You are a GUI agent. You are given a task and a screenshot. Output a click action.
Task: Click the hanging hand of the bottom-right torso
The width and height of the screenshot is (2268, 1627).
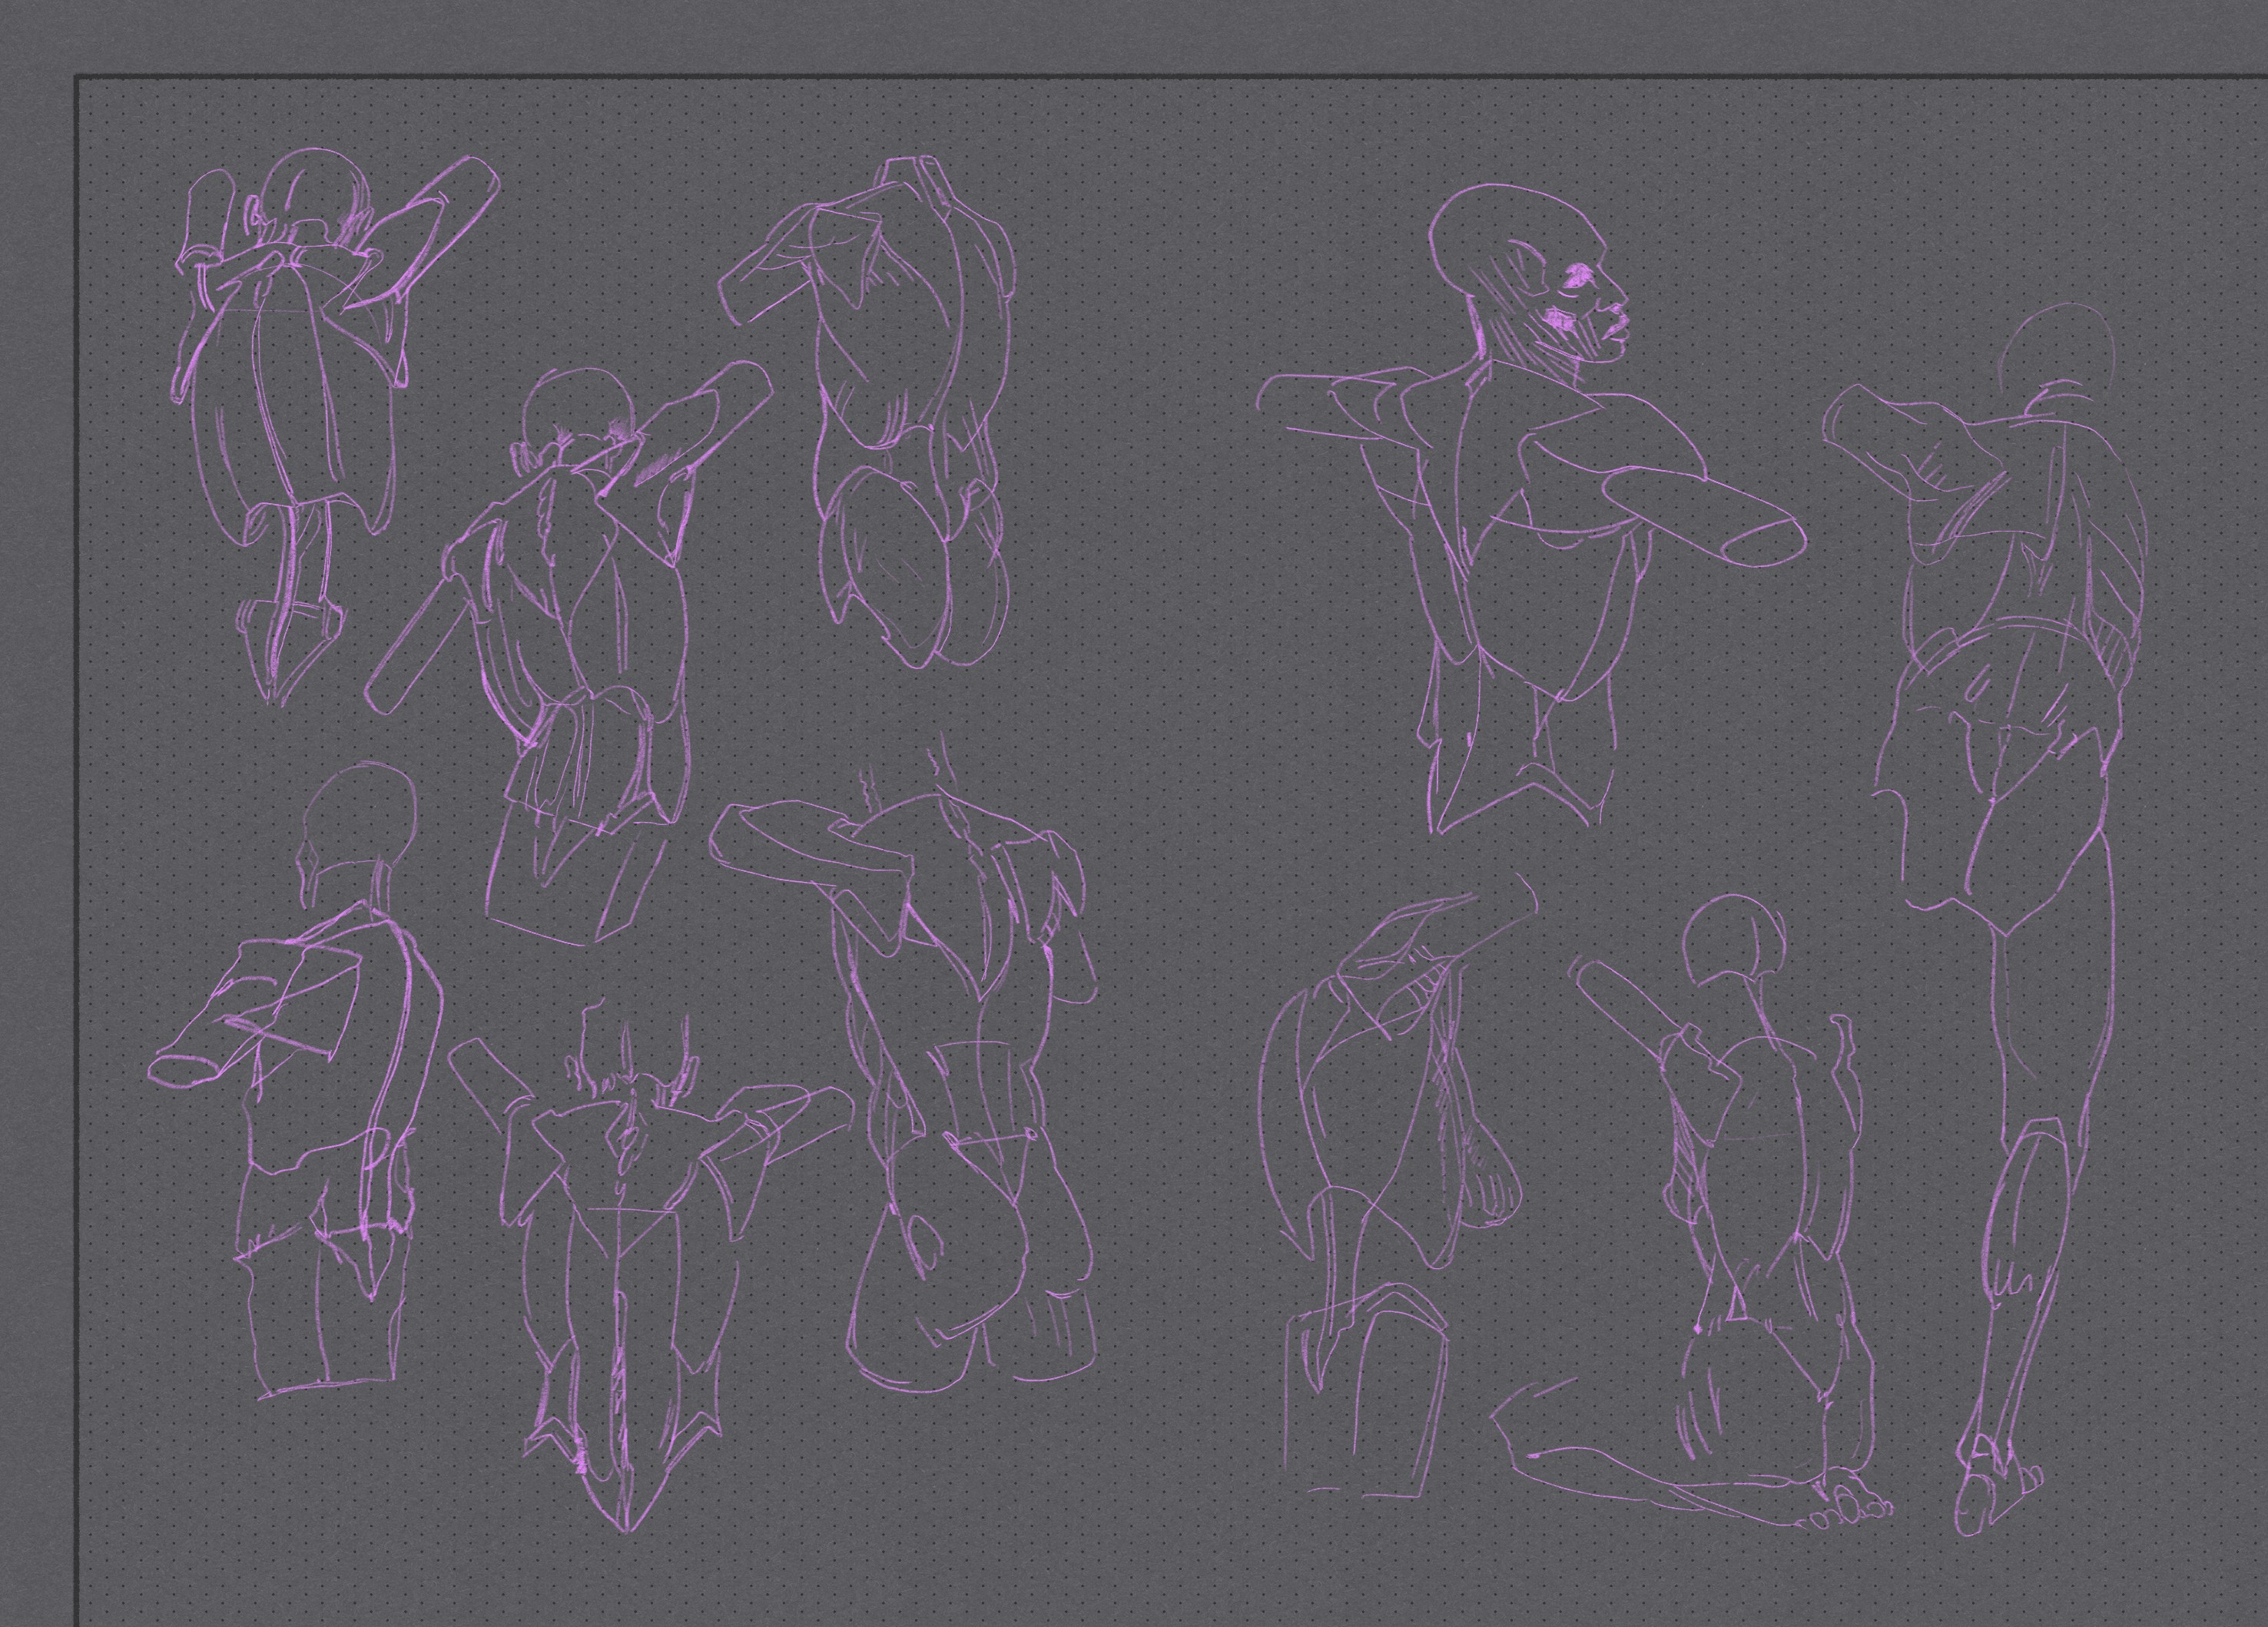(x=1493, y=1187)
